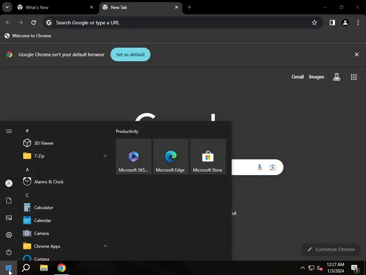Open the Microsoft Store tile

208,156
